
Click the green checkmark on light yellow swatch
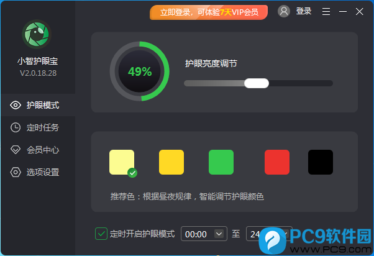tap(132, 173)
